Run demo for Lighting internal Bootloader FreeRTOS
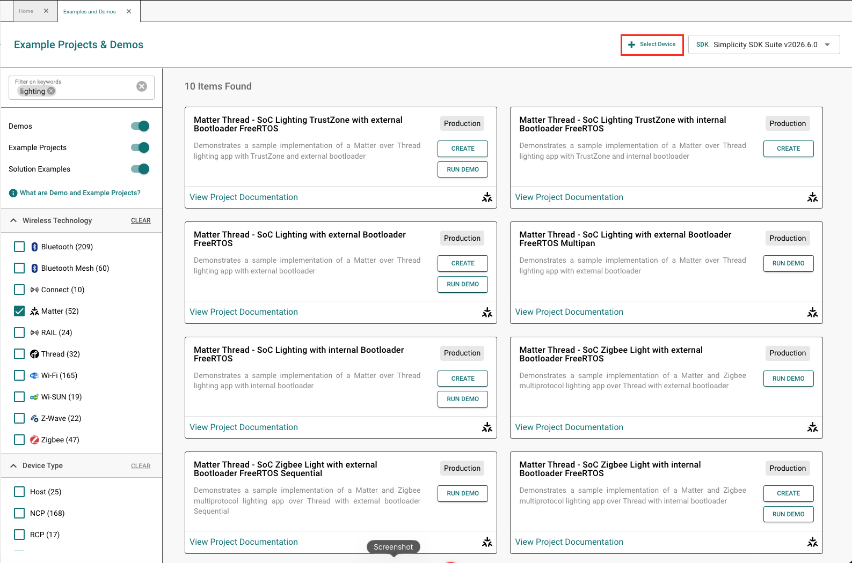Screen dimensions: 852x563 pyautogui.click(x=463, y=399)
